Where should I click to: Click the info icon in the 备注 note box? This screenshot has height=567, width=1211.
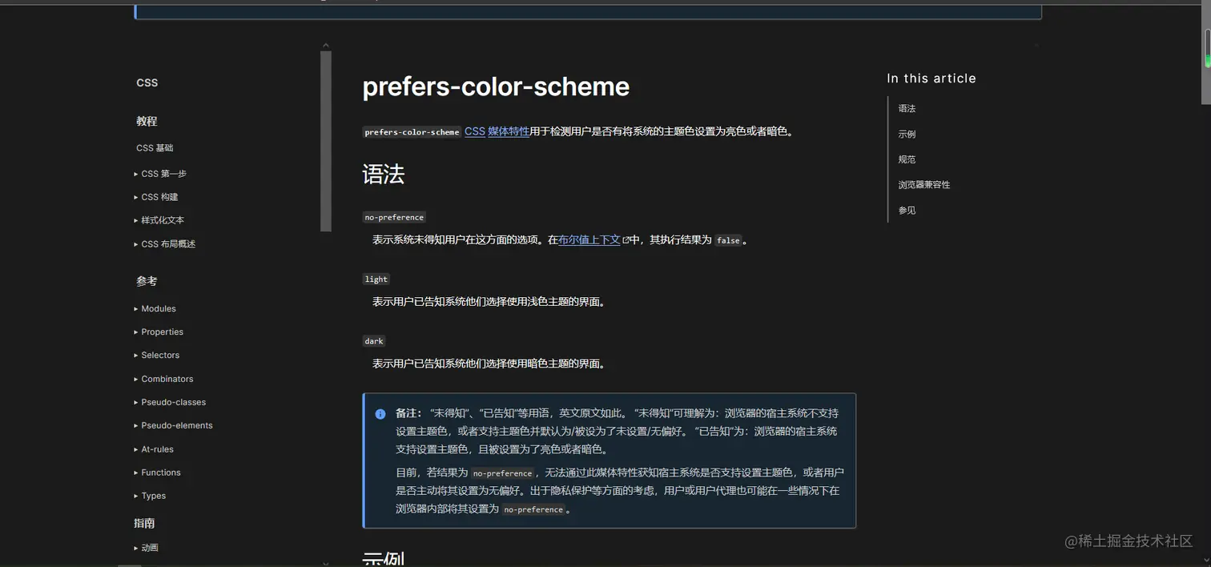[x=380, y=414]
